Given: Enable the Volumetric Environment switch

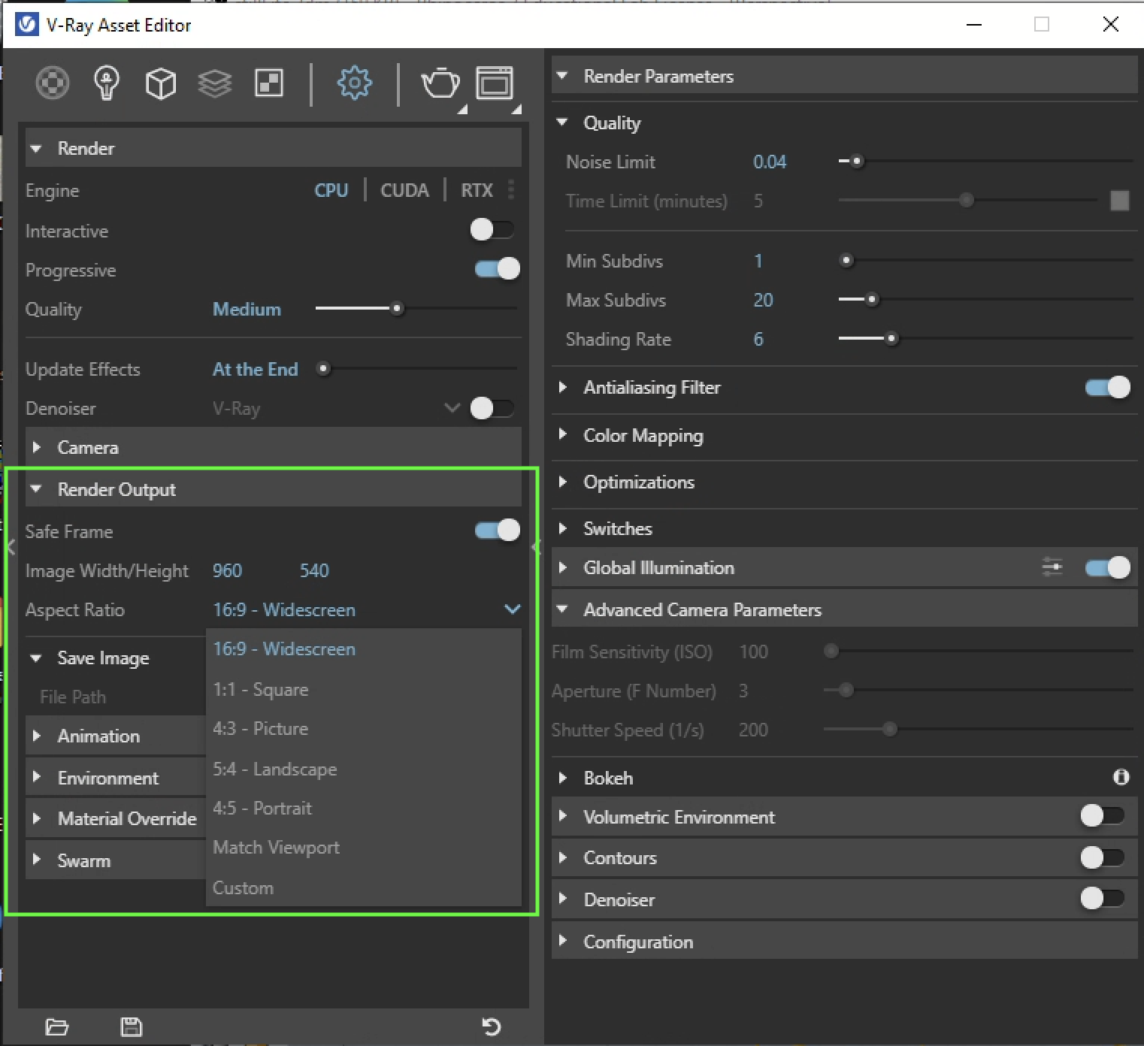Looking at the screenshot, I should [1103, 815].
